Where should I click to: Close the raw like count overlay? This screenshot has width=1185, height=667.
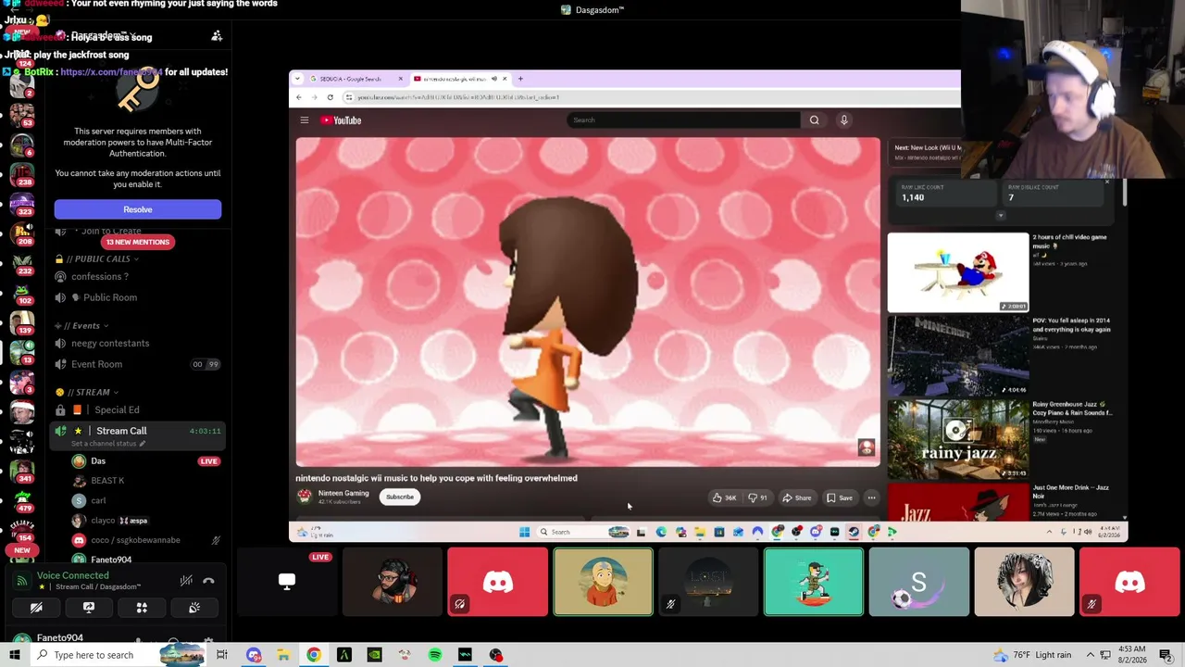(1106, 182)
